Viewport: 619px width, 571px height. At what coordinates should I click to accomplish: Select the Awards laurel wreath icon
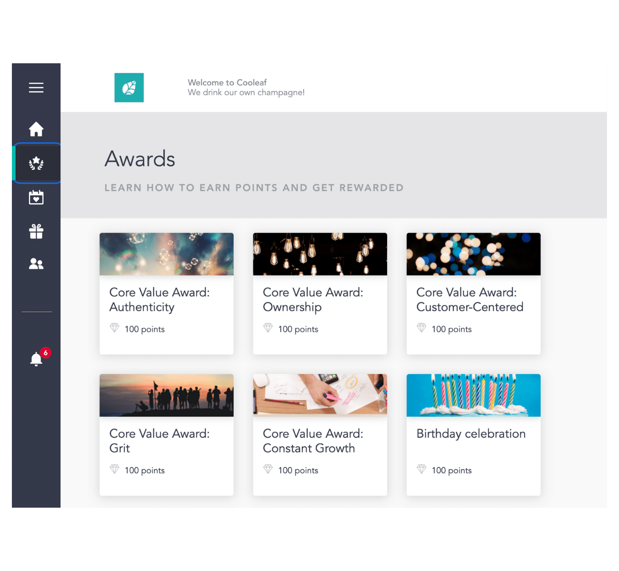pyautogui.click(x=36, y=163)
